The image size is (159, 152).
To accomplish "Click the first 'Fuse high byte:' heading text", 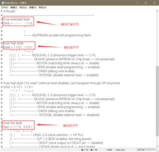I will 14,43.
